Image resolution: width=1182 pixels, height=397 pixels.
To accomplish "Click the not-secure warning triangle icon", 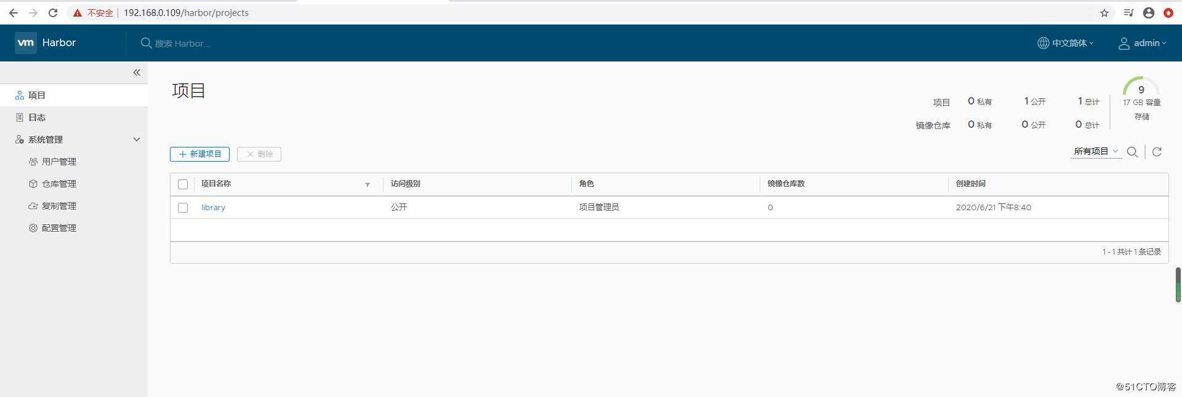I will pos(78,13).
